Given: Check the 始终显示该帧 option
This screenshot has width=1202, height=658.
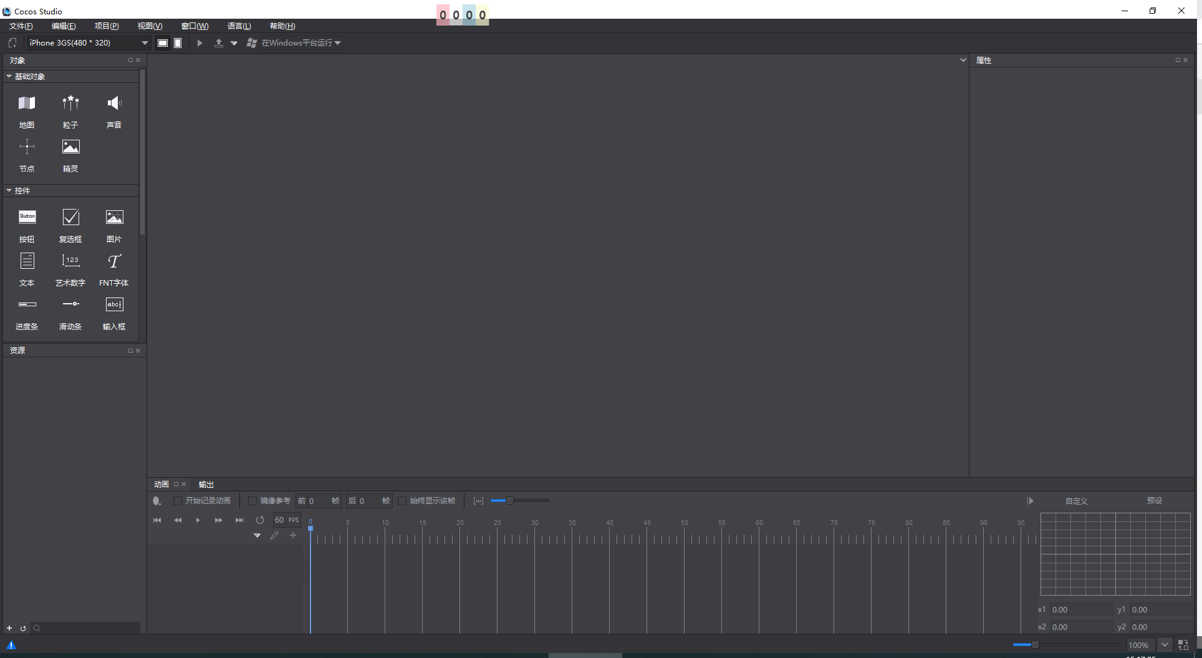Looking at the screenshot, I should click(x=403, y=500).
